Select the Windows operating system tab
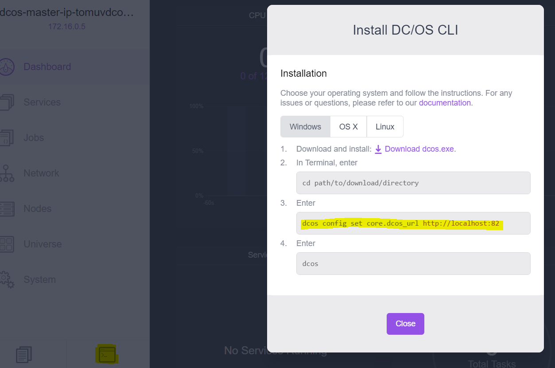 coord(305,127)
